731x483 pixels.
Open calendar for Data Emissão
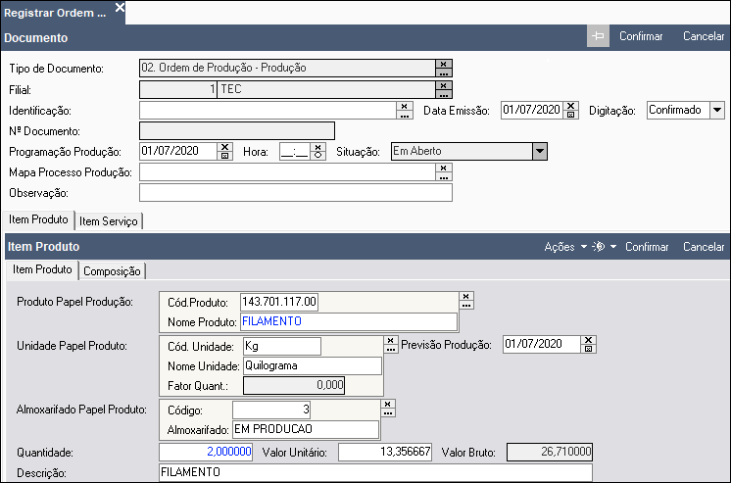(570, 115)
